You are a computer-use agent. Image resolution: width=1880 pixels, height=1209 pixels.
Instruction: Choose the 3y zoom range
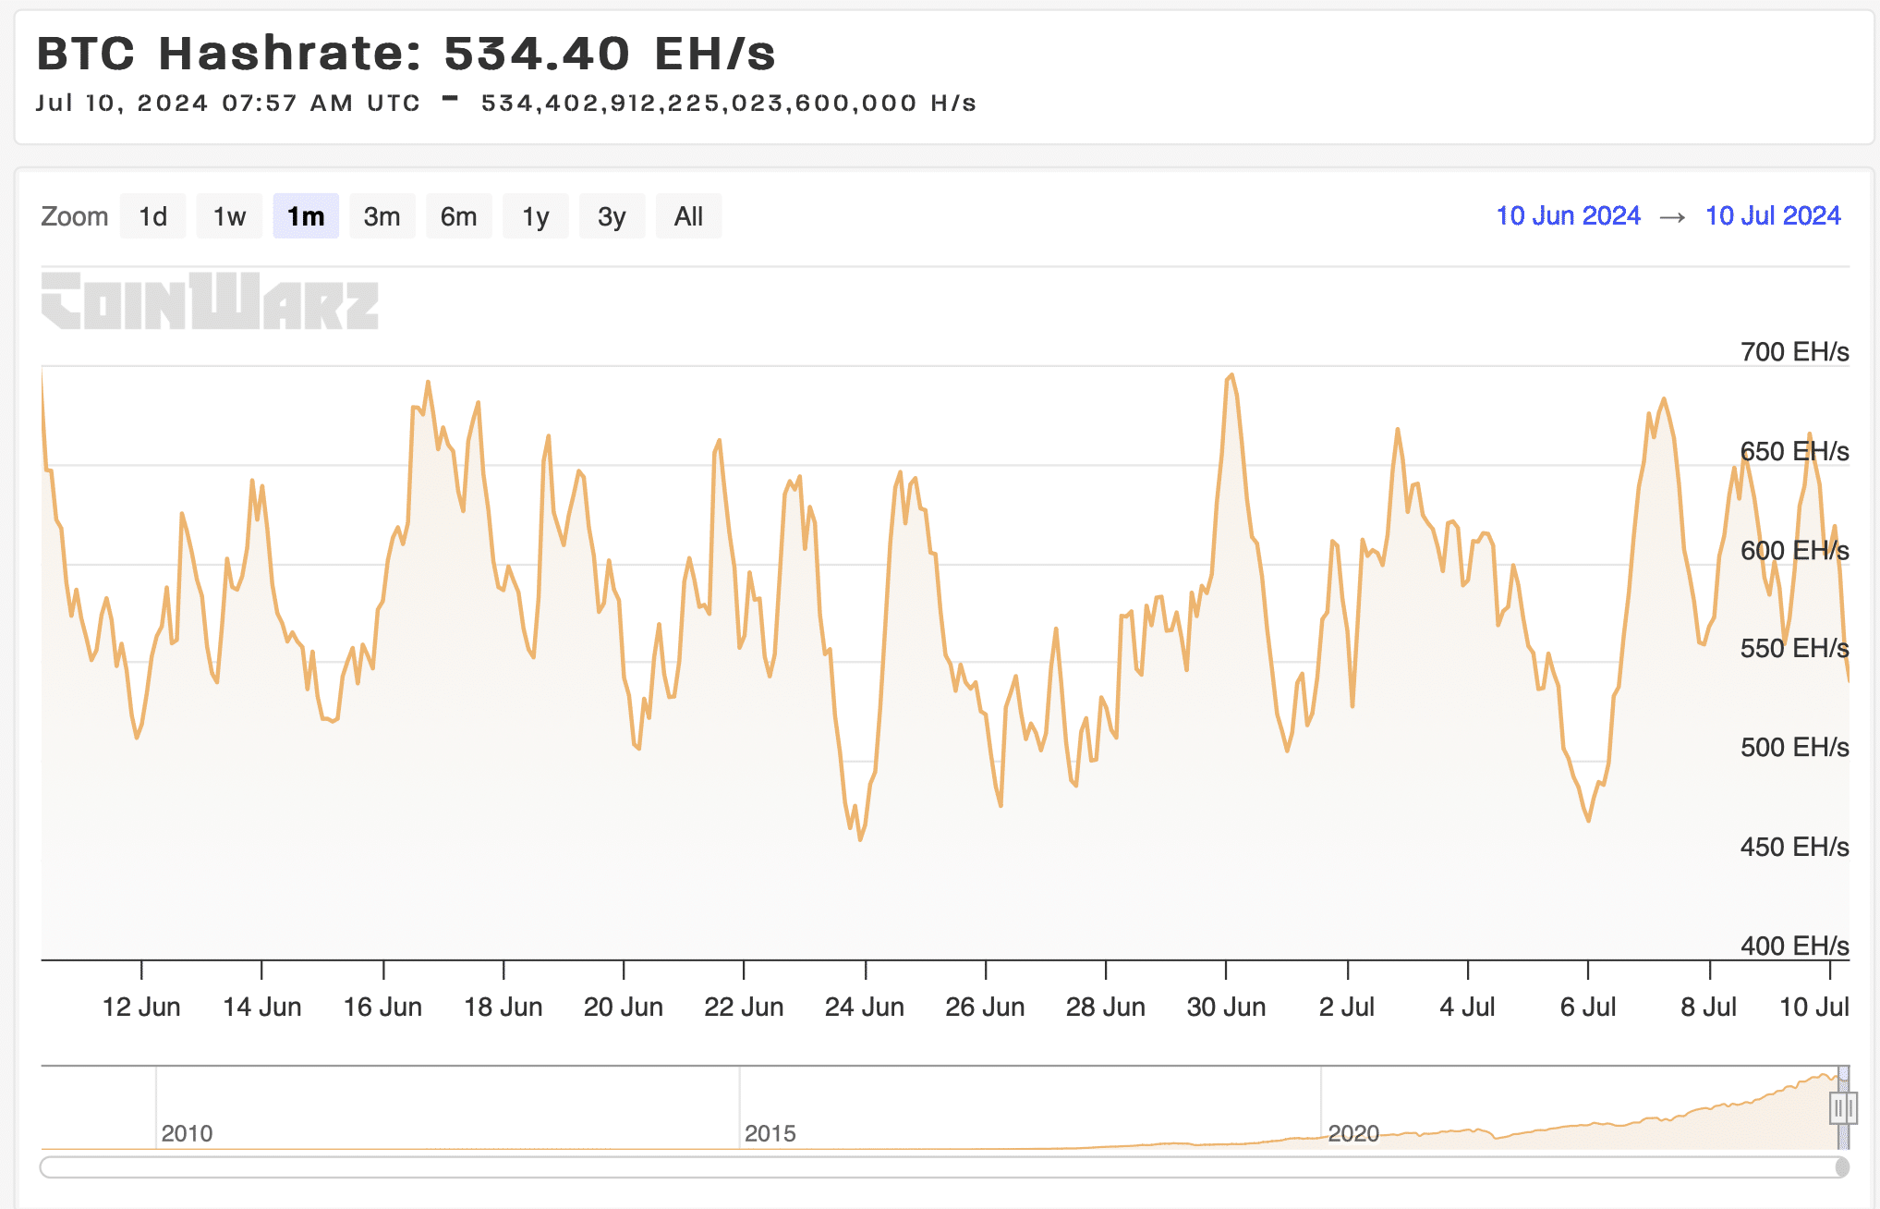click(612, 216)
